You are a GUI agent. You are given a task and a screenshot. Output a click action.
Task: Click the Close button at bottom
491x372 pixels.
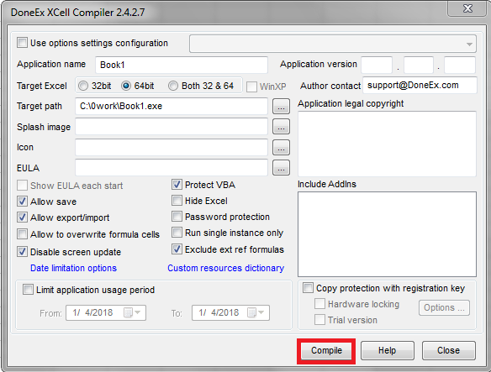(x=448, y=350)
